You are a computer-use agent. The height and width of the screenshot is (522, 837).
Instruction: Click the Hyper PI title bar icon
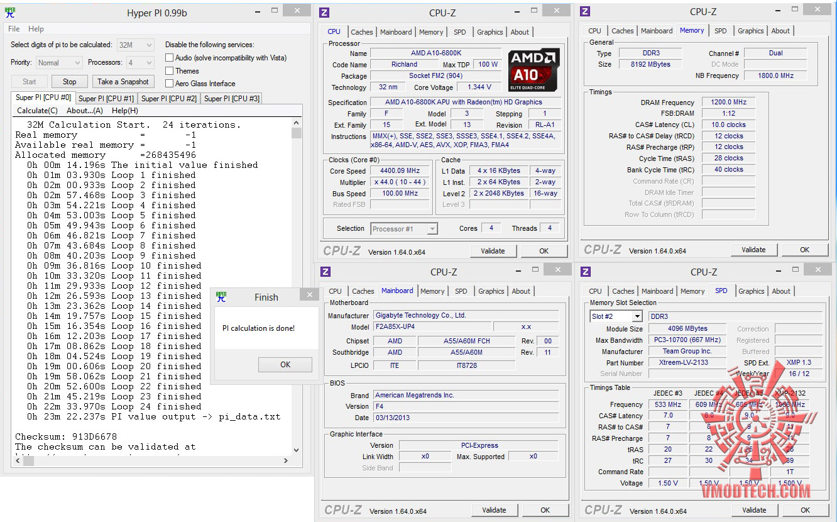(10, 13)
